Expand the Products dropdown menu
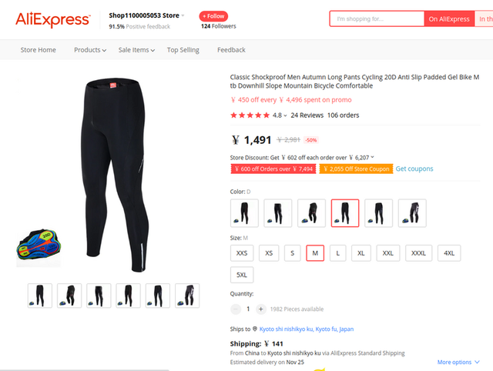The height and width of the screenshot is (371, 493). point(90,50)
